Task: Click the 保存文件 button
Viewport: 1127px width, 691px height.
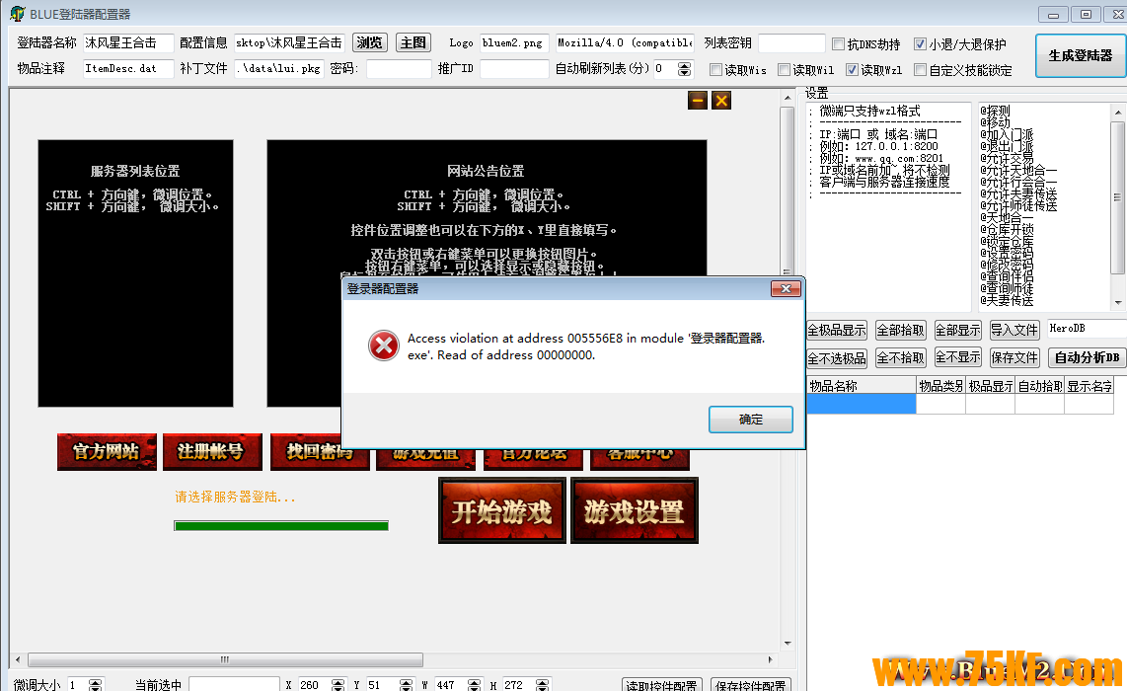Action: (1014, 357)
